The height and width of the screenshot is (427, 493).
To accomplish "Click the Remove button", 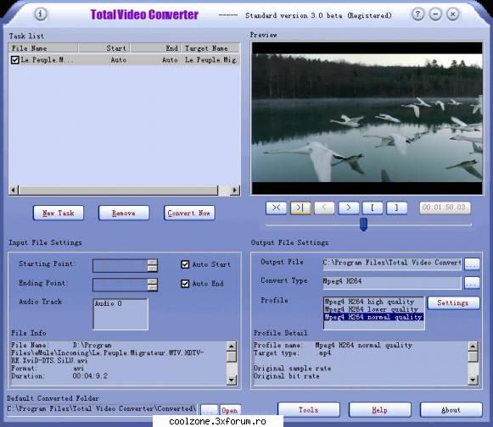I will tap(124, 213).
